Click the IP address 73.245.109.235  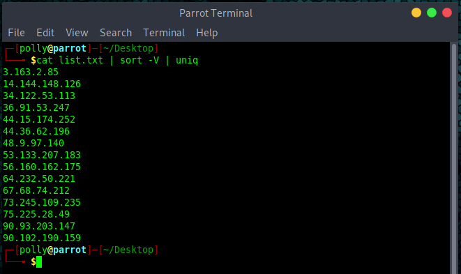42,202
